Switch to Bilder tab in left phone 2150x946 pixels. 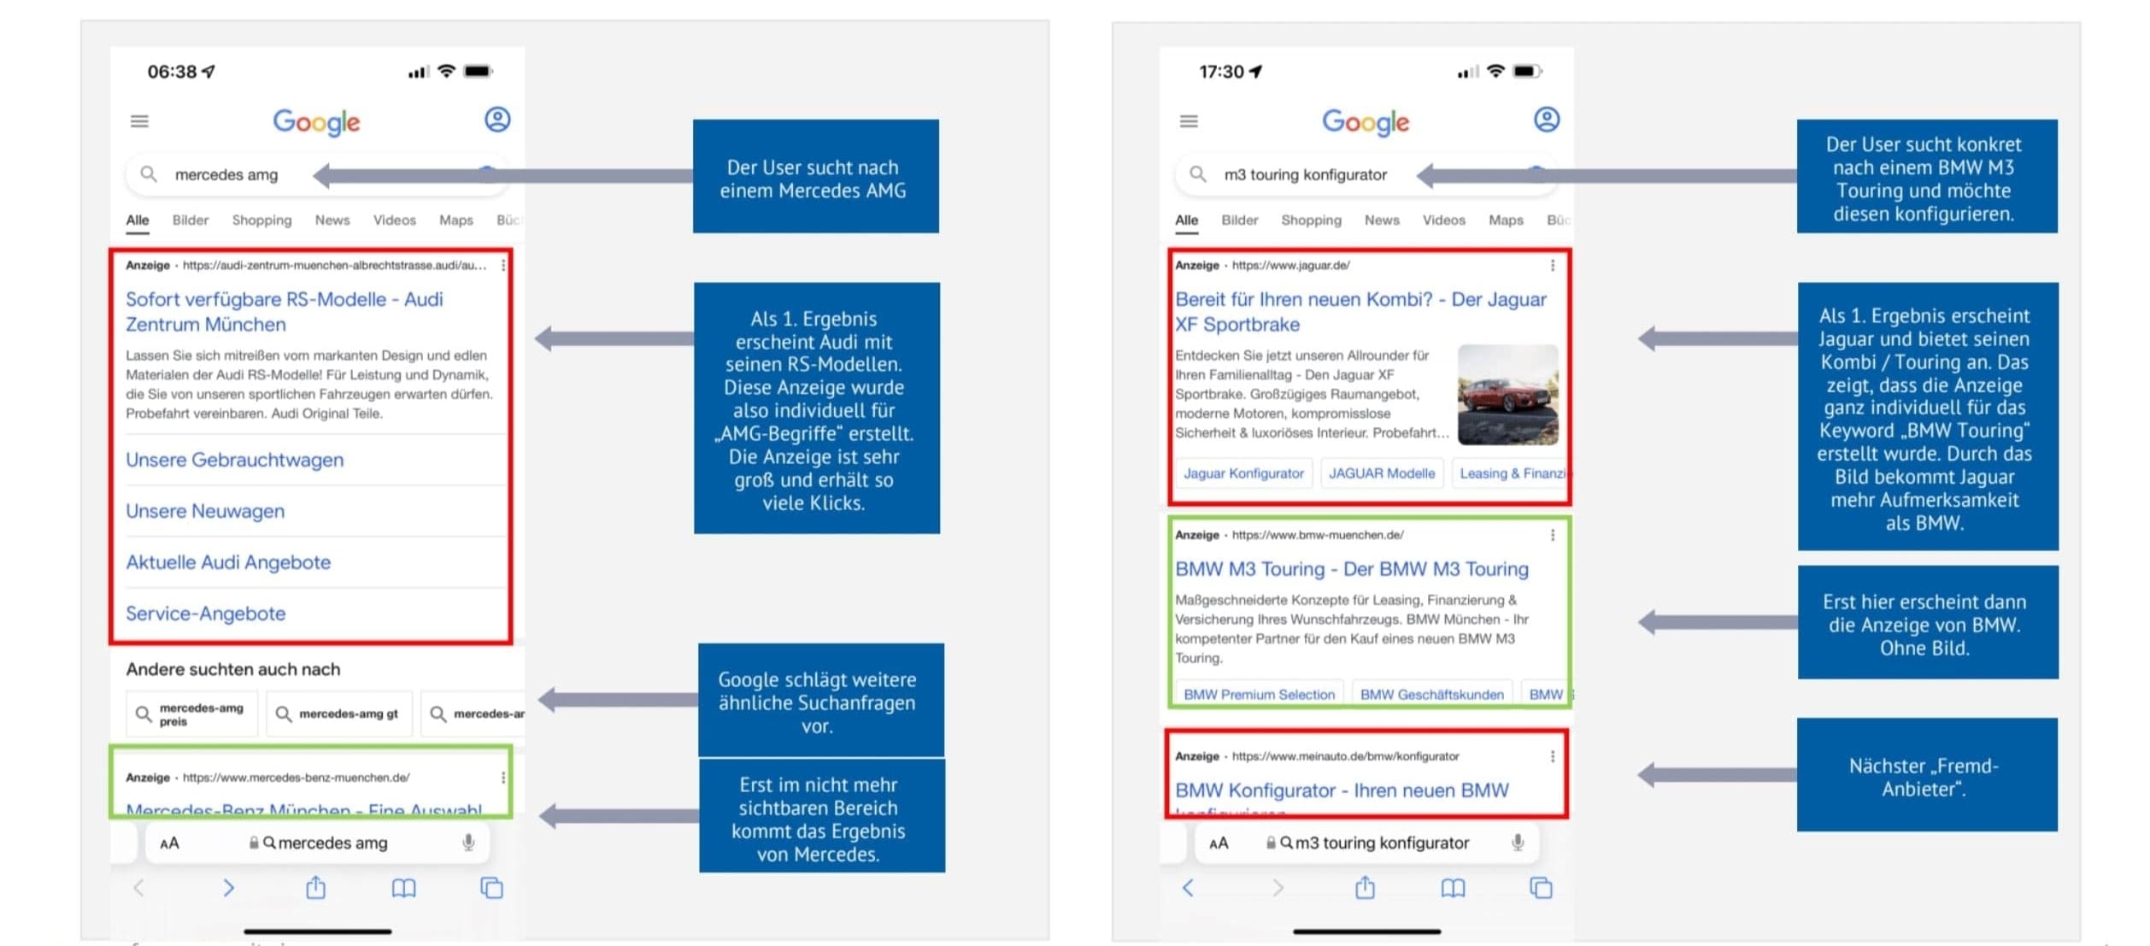tap(191, 220)
